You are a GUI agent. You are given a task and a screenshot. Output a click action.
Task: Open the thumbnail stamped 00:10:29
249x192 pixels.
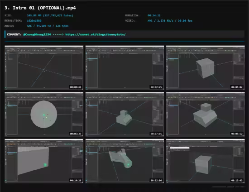(x=44, y=161)
